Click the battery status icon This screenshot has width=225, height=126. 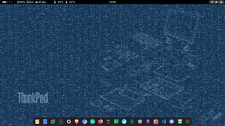click(221, 2)
